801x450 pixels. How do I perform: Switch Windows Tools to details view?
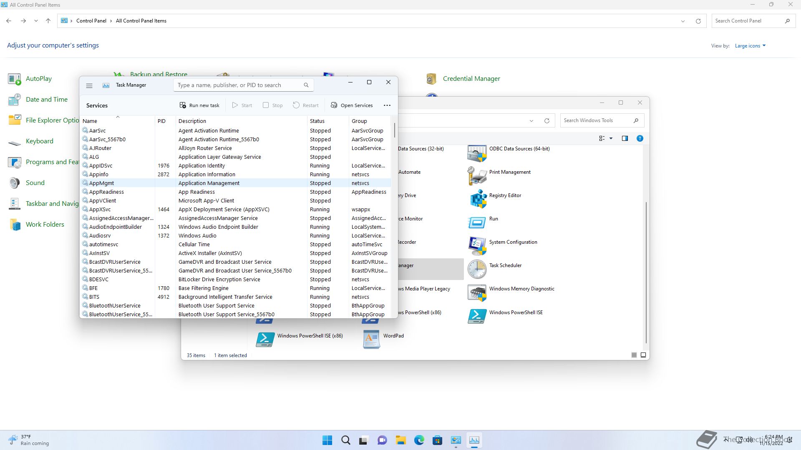pyautogui.click(x=634, y=355)
